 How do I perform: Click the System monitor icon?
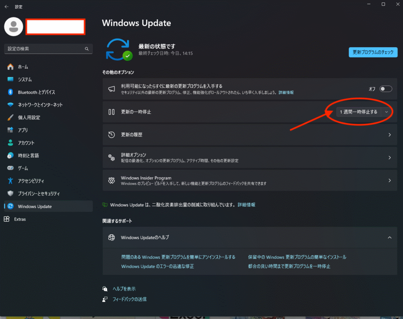10,80
